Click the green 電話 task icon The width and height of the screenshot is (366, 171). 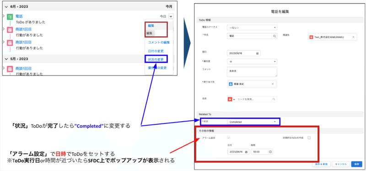point(10,17)
